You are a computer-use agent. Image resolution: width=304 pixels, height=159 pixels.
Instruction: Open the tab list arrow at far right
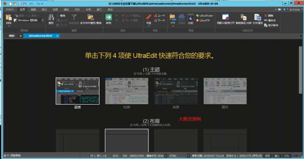point(301,36)
